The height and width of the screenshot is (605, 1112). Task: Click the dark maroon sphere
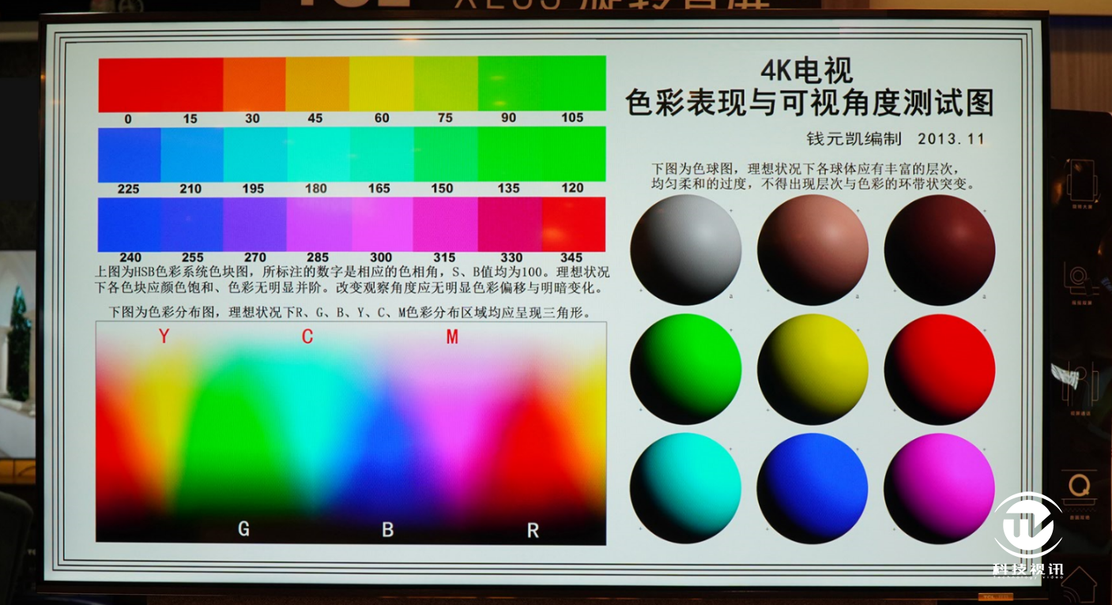[x=939, y=250]
